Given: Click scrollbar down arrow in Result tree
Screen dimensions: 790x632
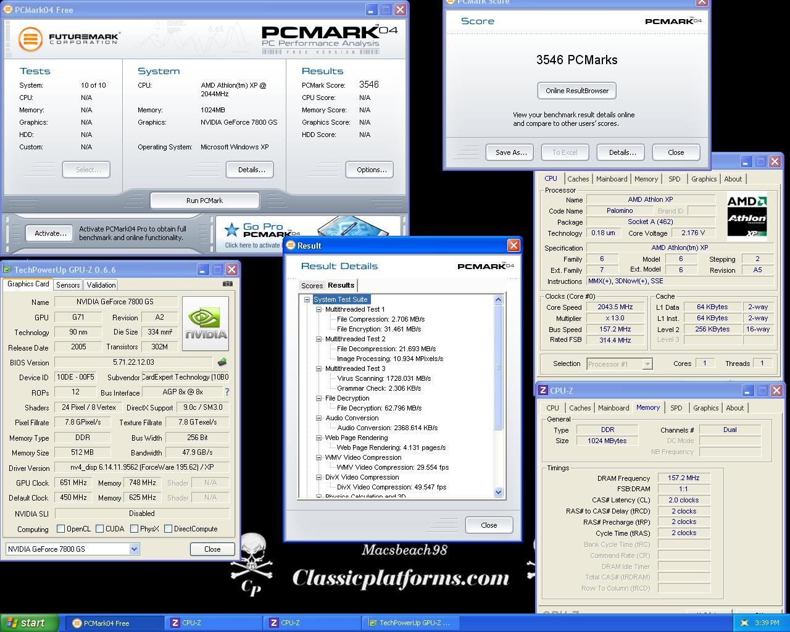Looking at the screenshot, I should (x=499, y=492).
